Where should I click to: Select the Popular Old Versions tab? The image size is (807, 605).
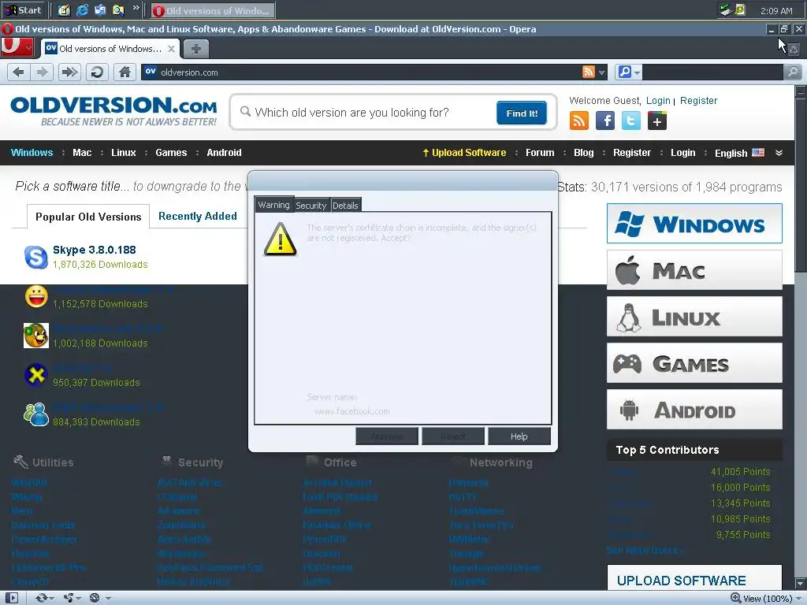88,217
